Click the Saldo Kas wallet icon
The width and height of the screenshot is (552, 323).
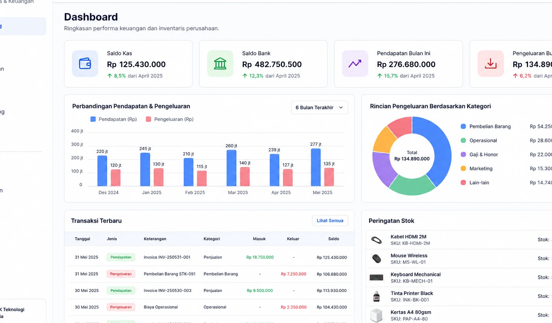(85, 63)
